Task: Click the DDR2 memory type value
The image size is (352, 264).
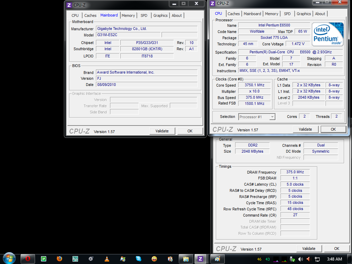Action: (252, 145)
